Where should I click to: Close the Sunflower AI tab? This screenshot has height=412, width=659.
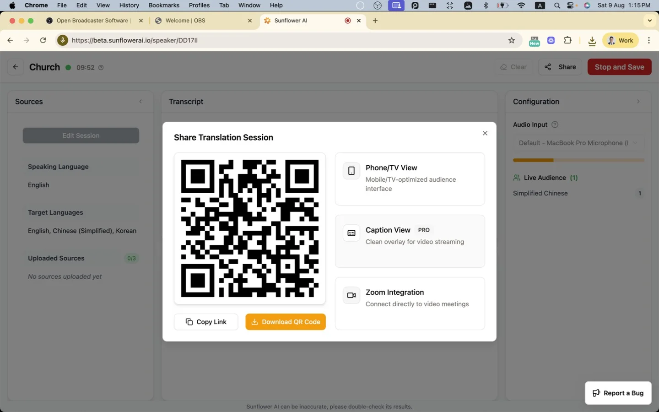coord(359,21)
